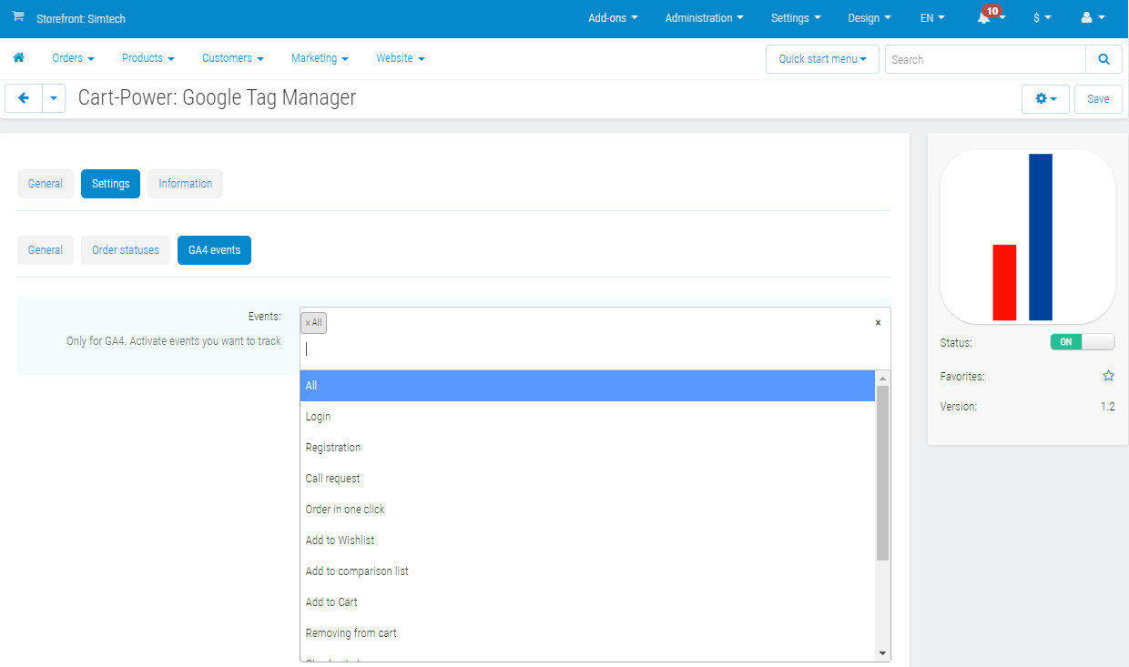Screen dimensions: 1129x667
Task: Select 'Add to Cart' event option
Action: coord(331,602)
